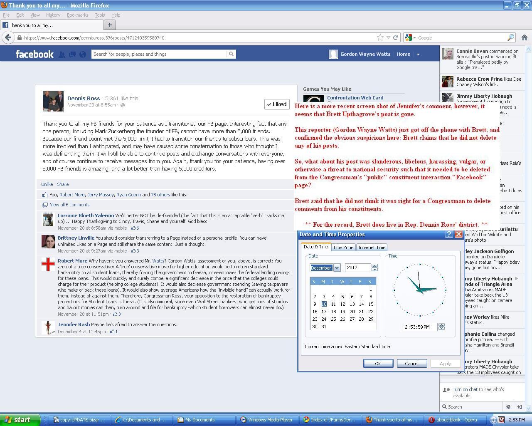Click the Firefox back arrow button
532x426 pixels.
(8, 37)
